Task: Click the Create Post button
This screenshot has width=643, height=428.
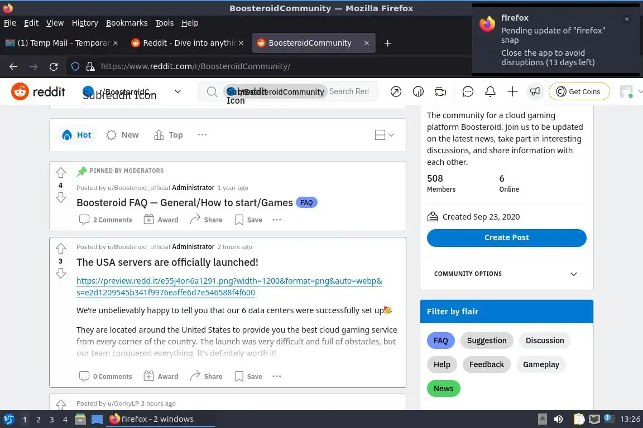Action: 506,237
